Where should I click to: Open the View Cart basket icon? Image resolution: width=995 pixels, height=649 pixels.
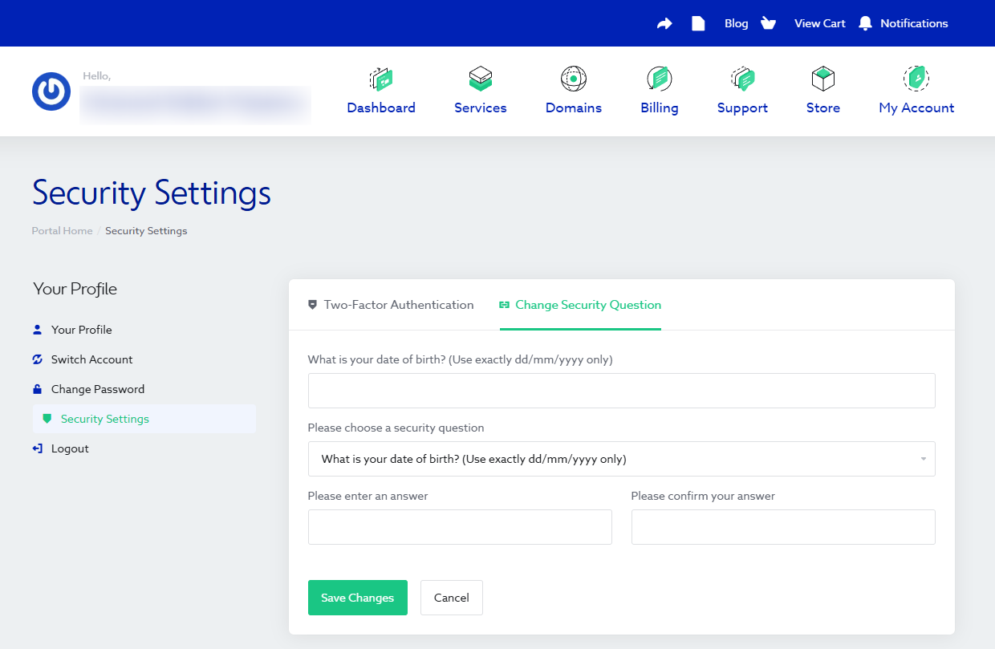[769, 23]
